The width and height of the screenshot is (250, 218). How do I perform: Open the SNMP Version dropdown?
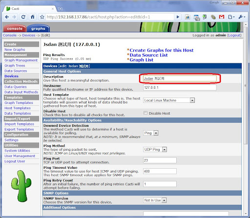point(155,200)
